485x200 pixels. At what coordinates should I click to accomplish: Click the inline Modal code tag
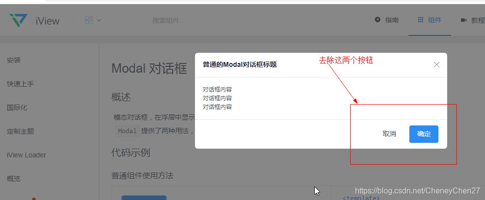(128, 131)
